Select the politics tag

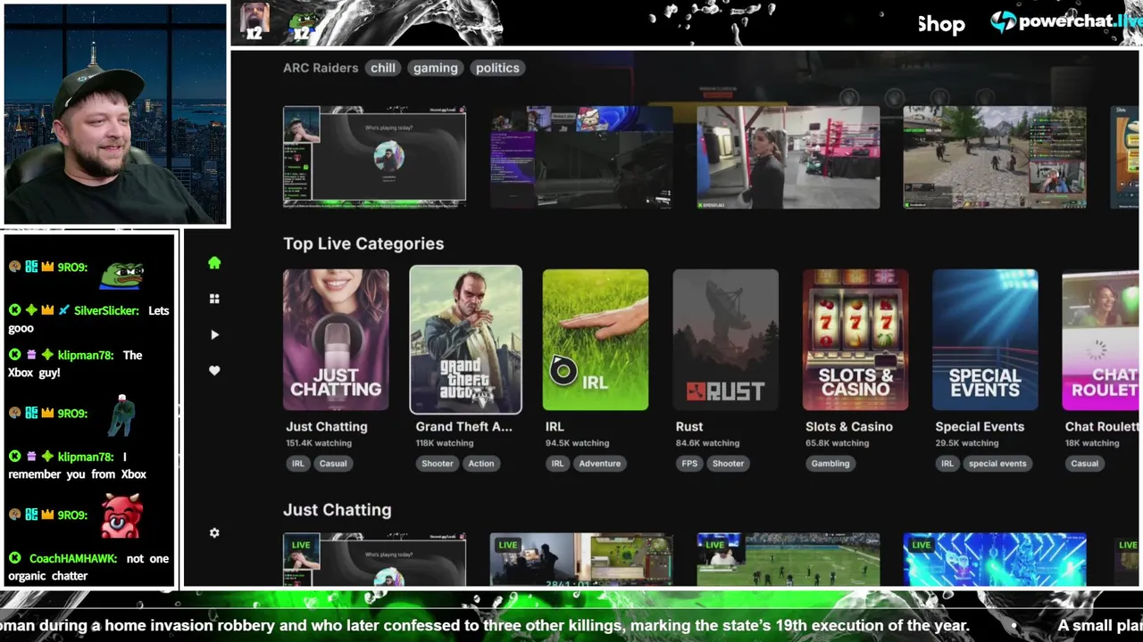coord(497,68)
